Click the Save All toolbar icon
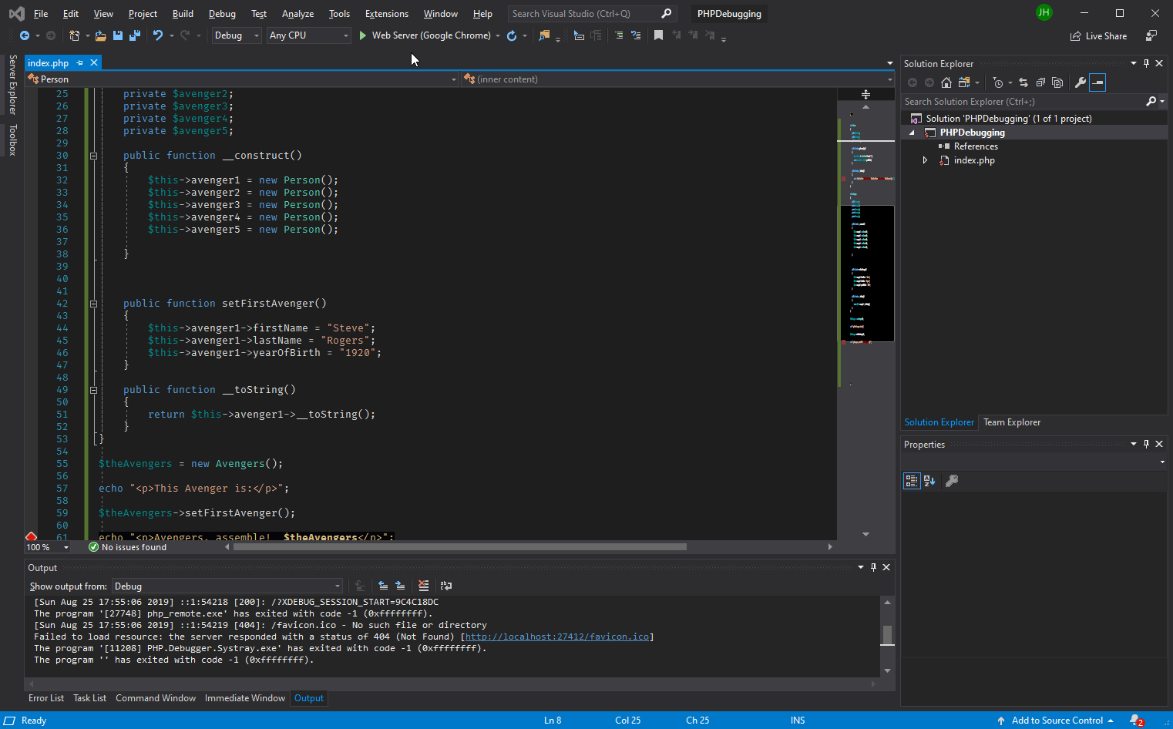This screenshot has width=1173, height=729. tap(135, 35)
